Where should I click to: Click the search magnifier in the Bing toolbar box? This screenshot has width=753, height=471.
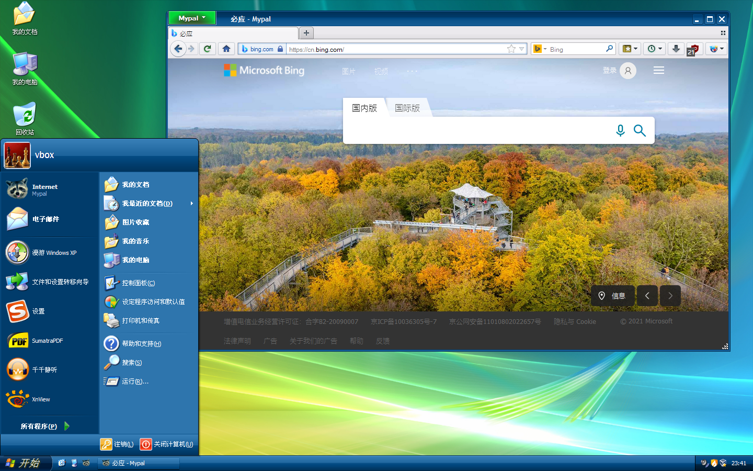[609, 49]
